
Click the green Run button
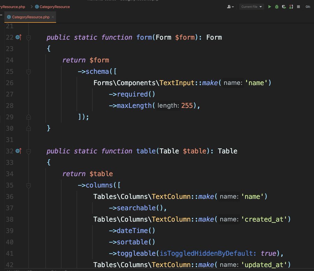(269, 7)
